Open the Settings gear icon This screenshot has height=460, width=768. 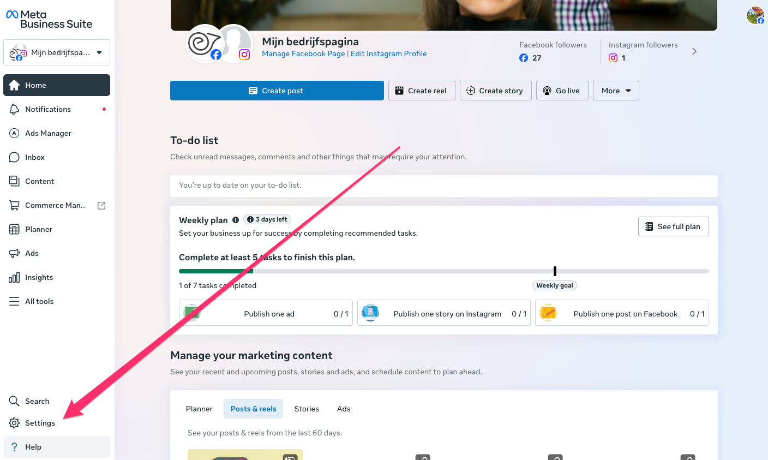click(14, 423)
